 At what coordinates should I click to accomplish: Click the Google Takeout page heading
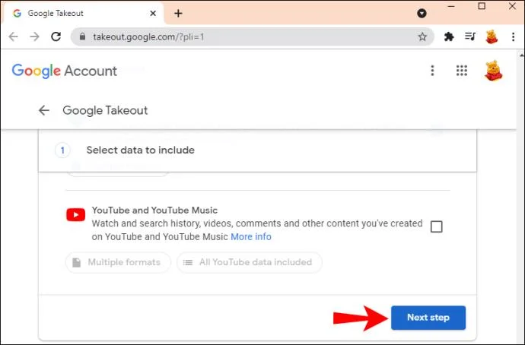tap(105, 110)
